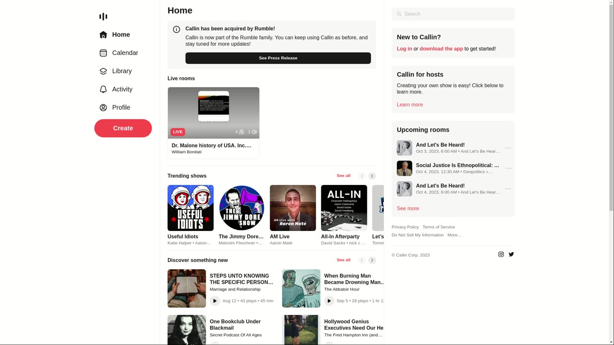The image size is (614, 345).
Task: Click the Create button
Action: [x=123, y=128]
